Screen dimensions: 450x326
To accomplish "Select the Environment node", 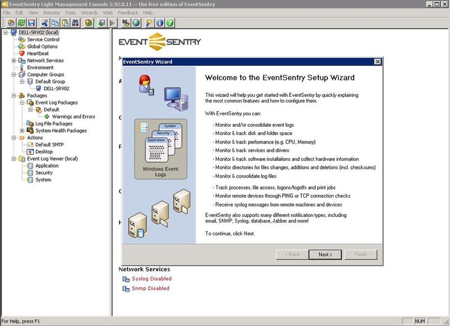I will click(40, 68).
